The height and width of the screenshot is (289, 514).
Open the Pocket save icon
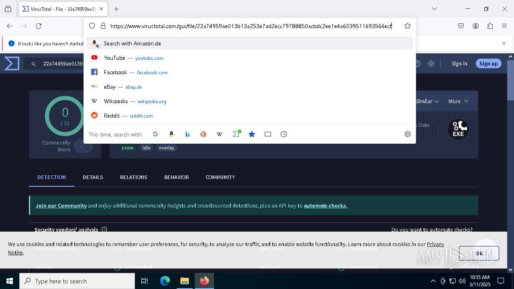point(461,26)
